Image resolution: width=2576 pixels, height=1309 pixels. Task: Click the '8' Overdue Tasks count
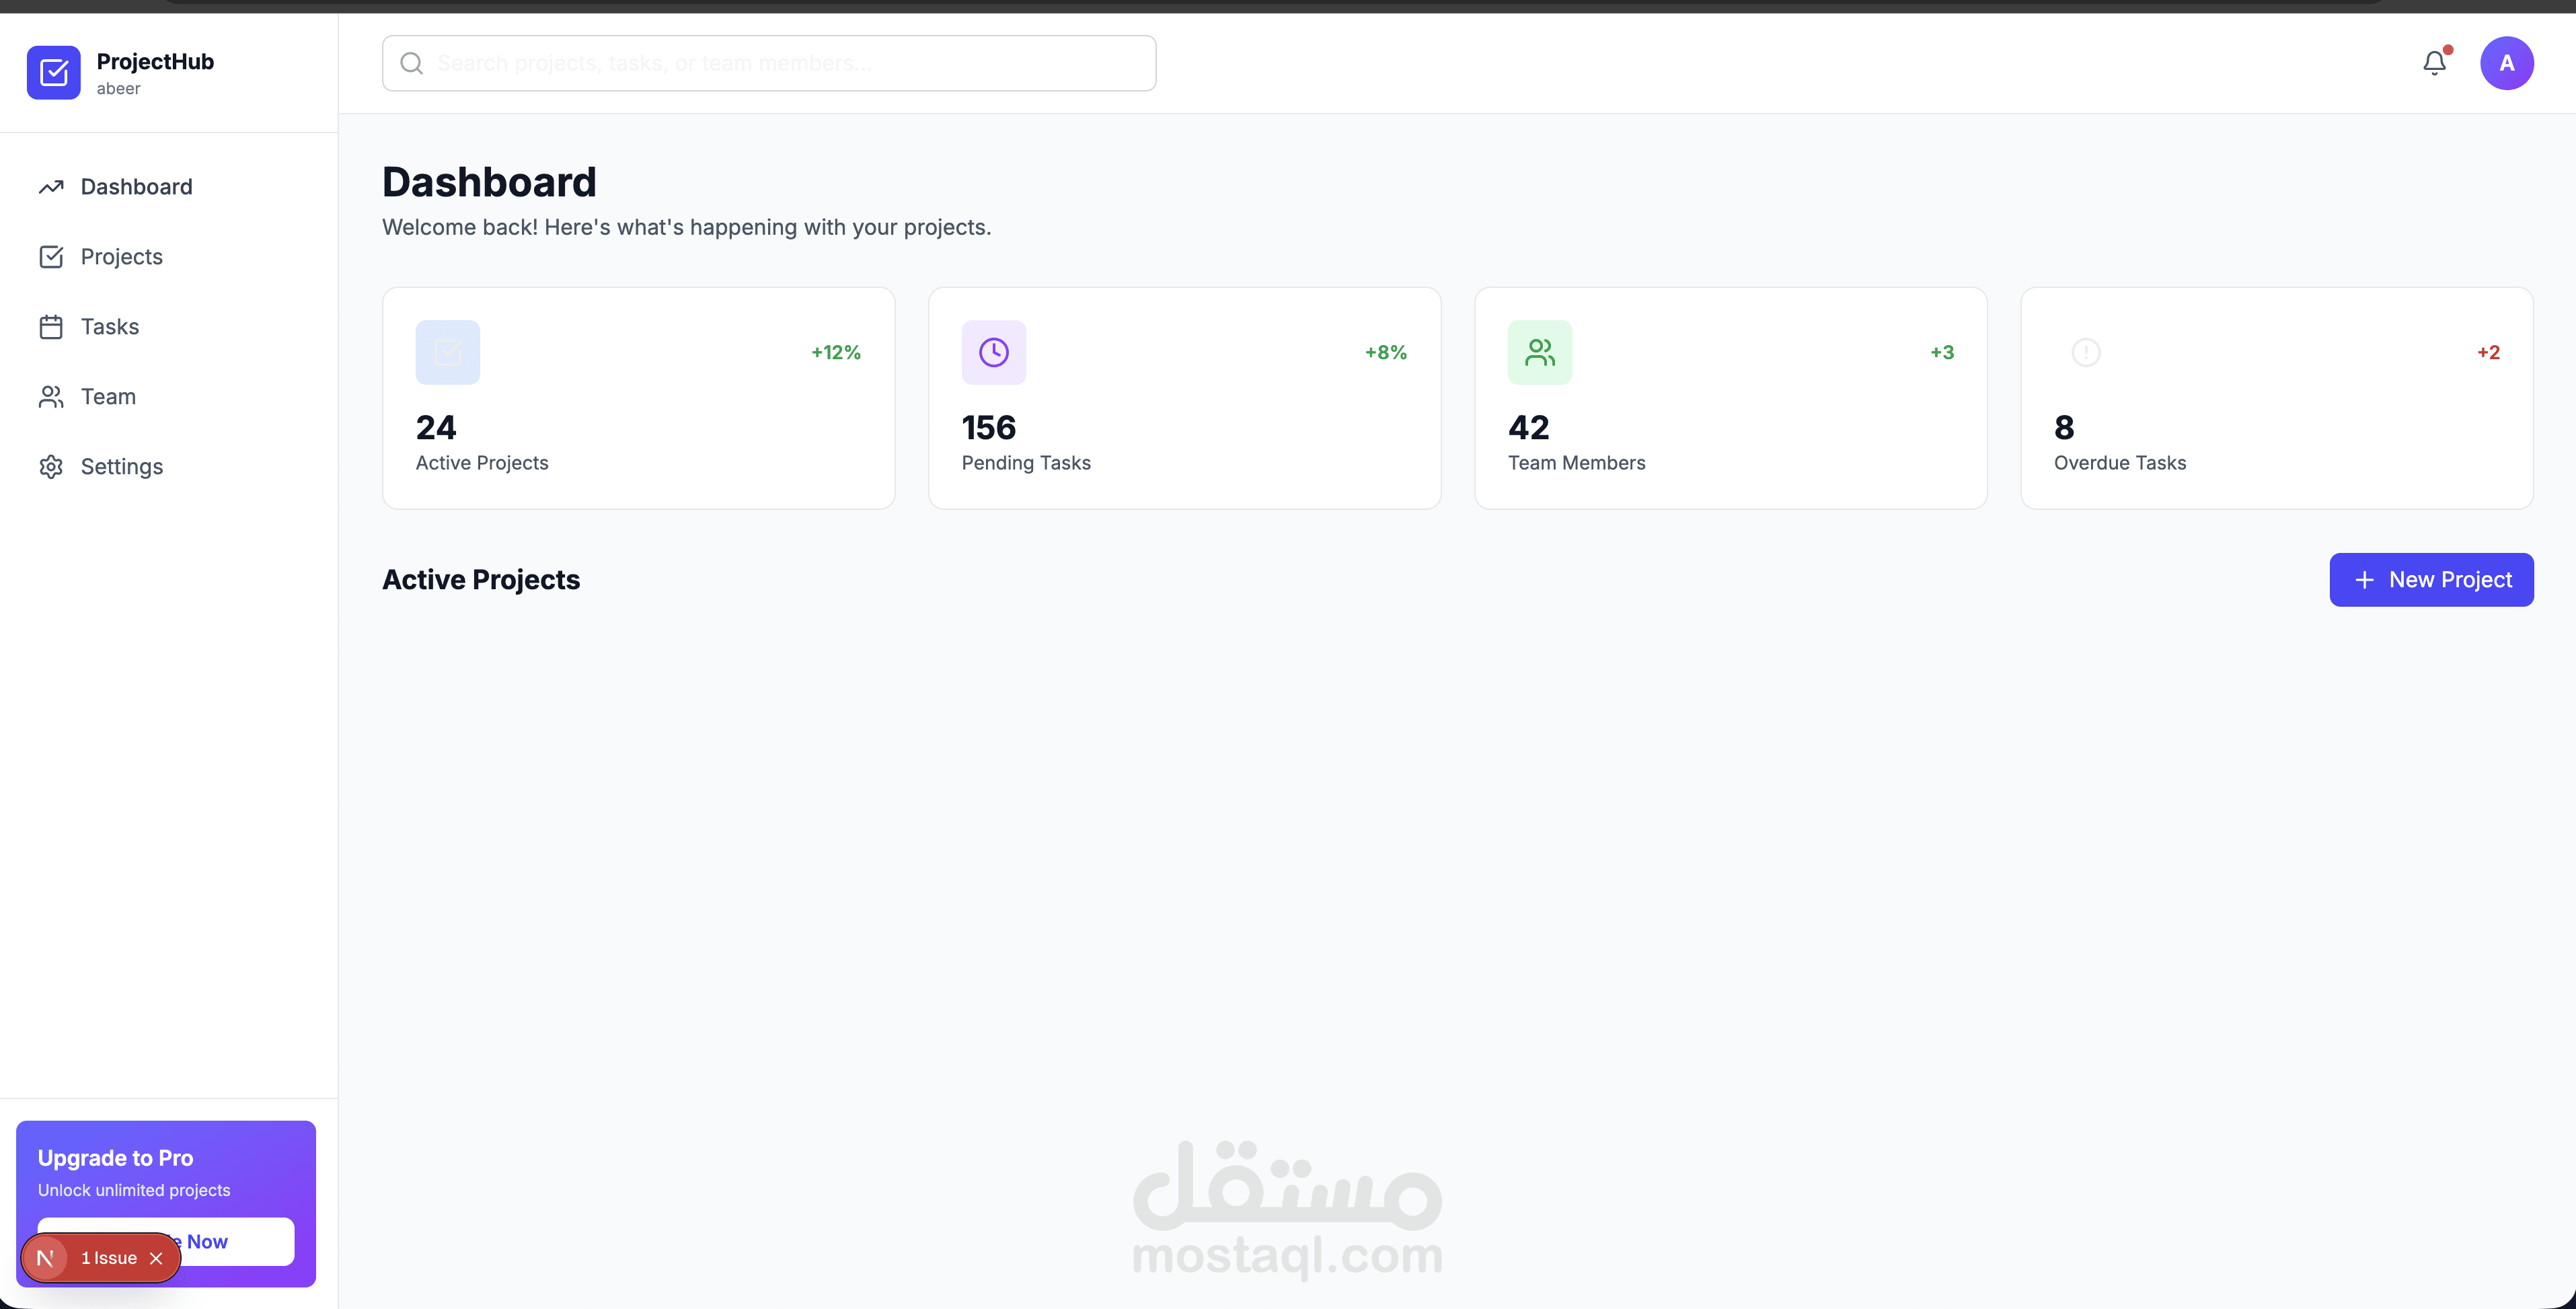tap(2064, 428)
